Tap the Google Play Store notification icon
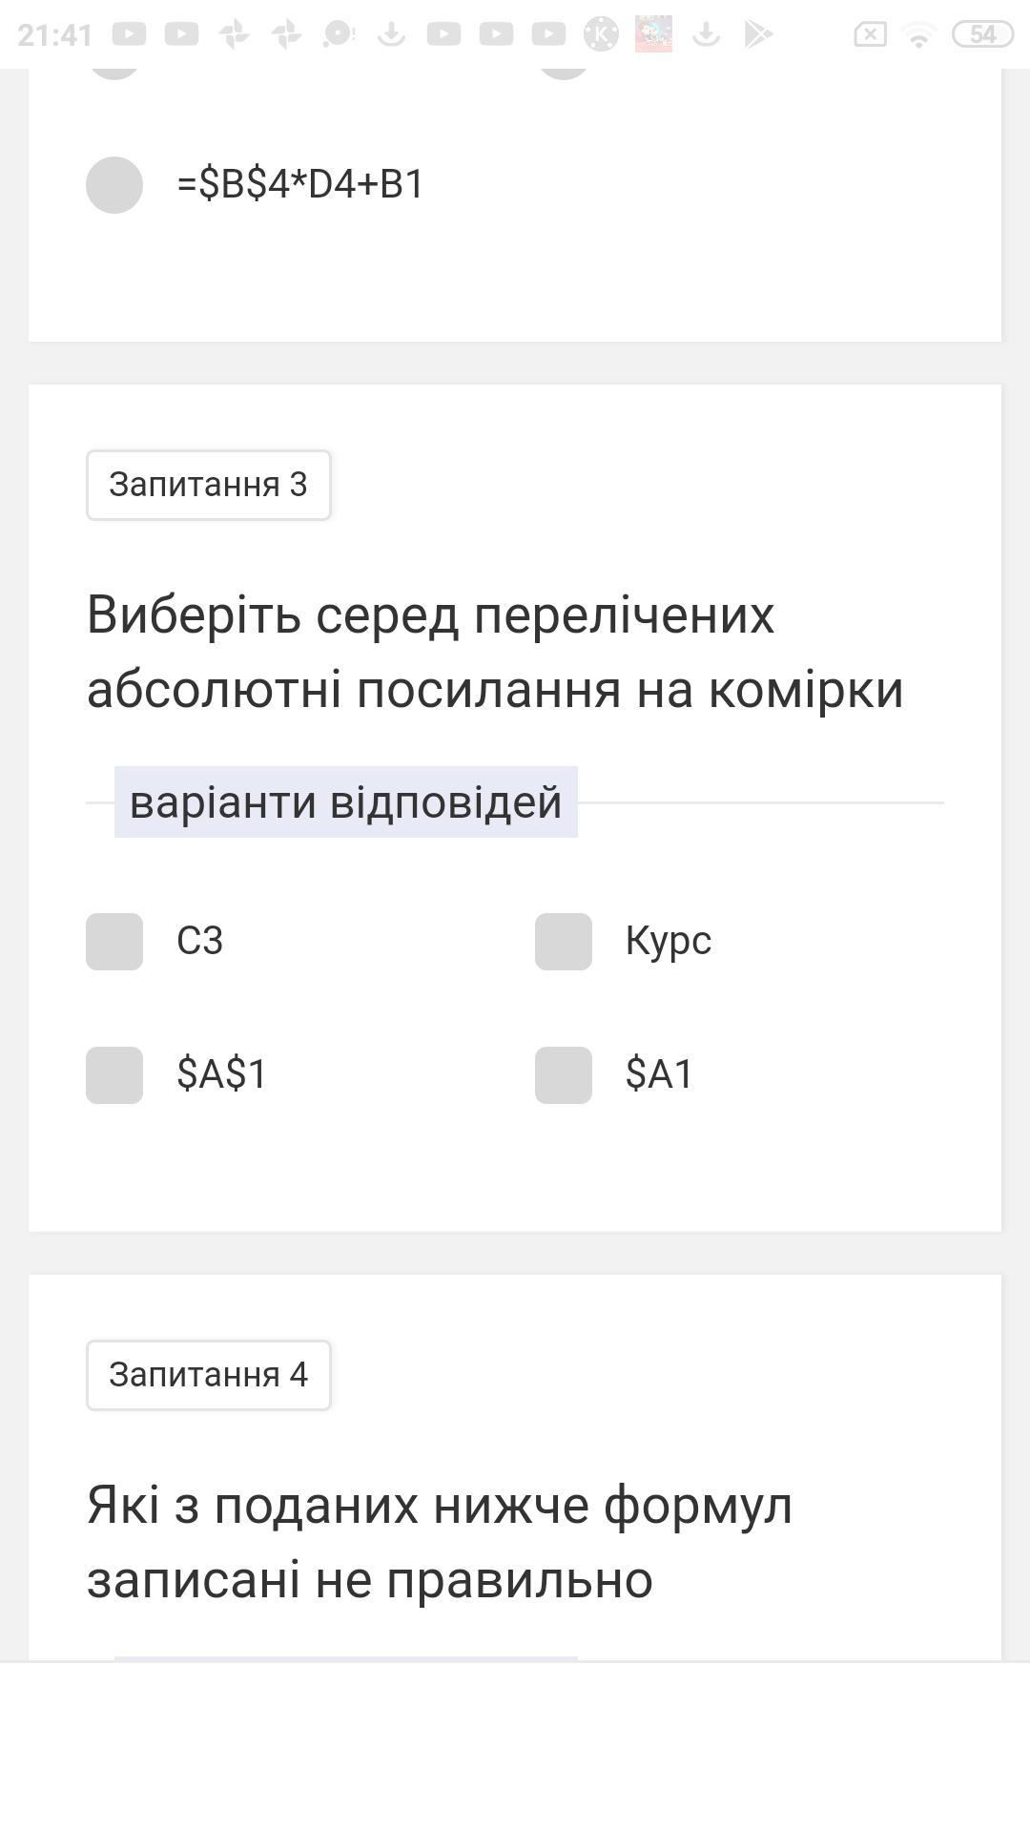The image size is (1030, 1832). (758, 34)
